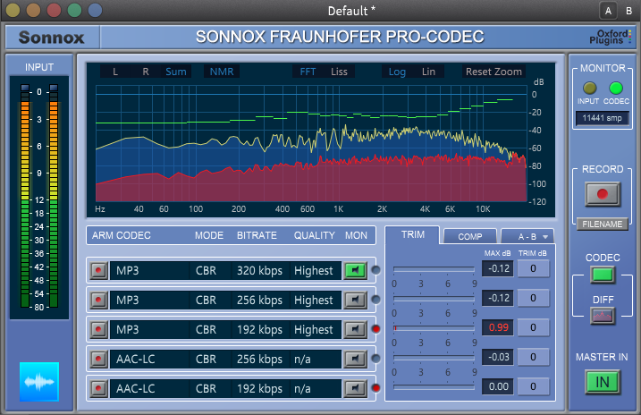Click the -0.03 max dB readout
Screen dimensions: 641x415
498,357
